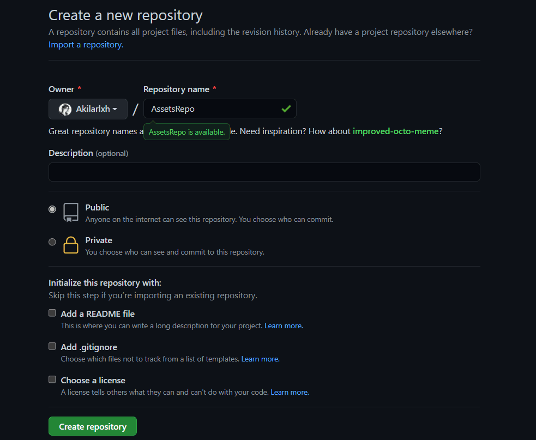Click the Create repository button

[93, 426]
